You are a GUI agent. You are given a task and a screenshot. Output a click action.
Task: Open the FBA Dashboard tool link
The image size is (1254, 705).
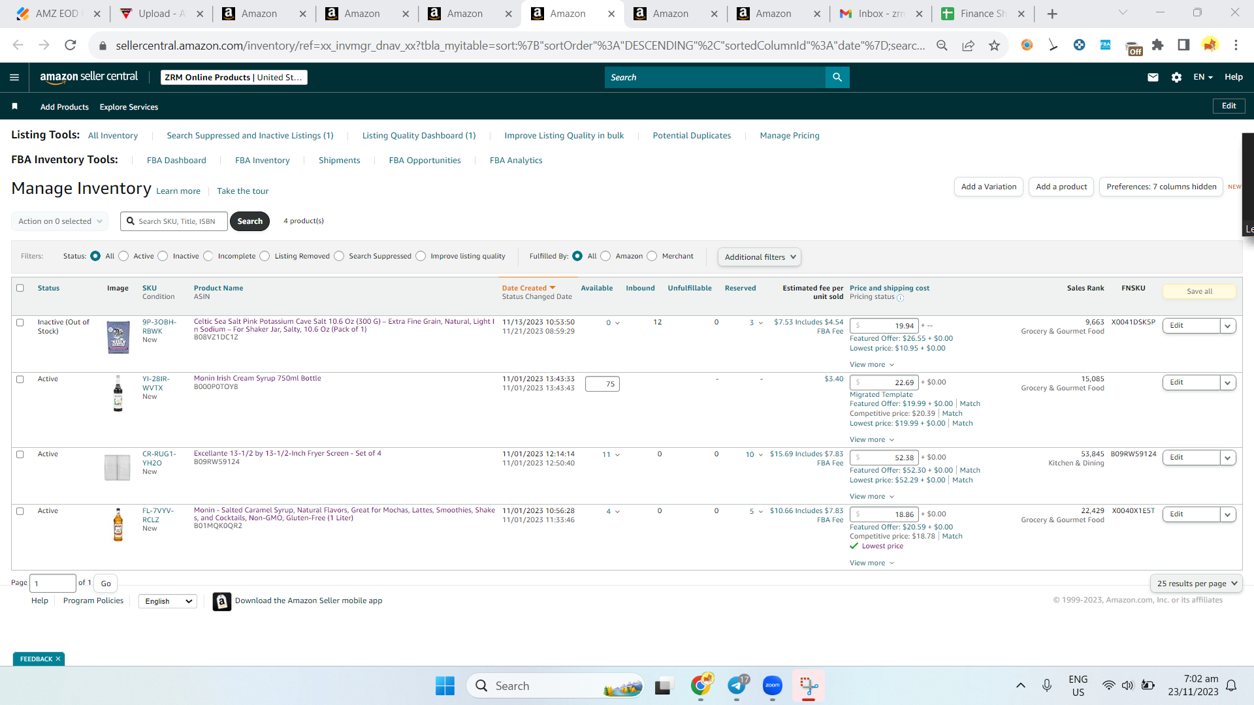(176, 161)
